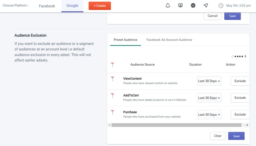Open Purchase duration dropdown
The width and height of the screenshot is (256, 146).
click(209, 115)
